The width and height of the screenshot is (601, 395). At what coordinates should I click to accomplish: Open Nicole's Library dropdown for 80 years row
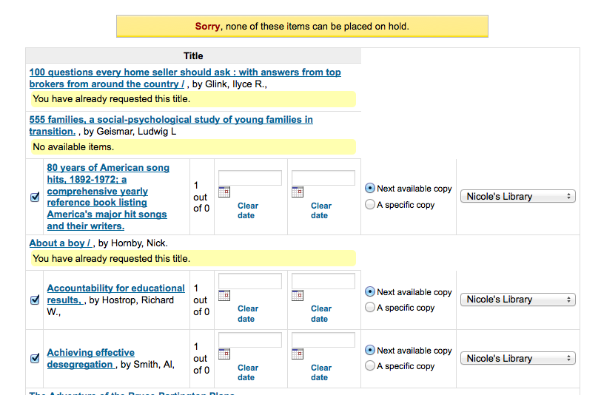tap(518, 197)
